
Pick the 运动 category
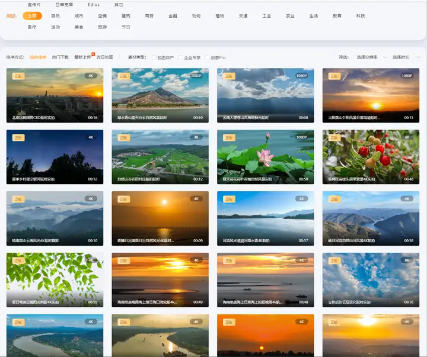56,27
